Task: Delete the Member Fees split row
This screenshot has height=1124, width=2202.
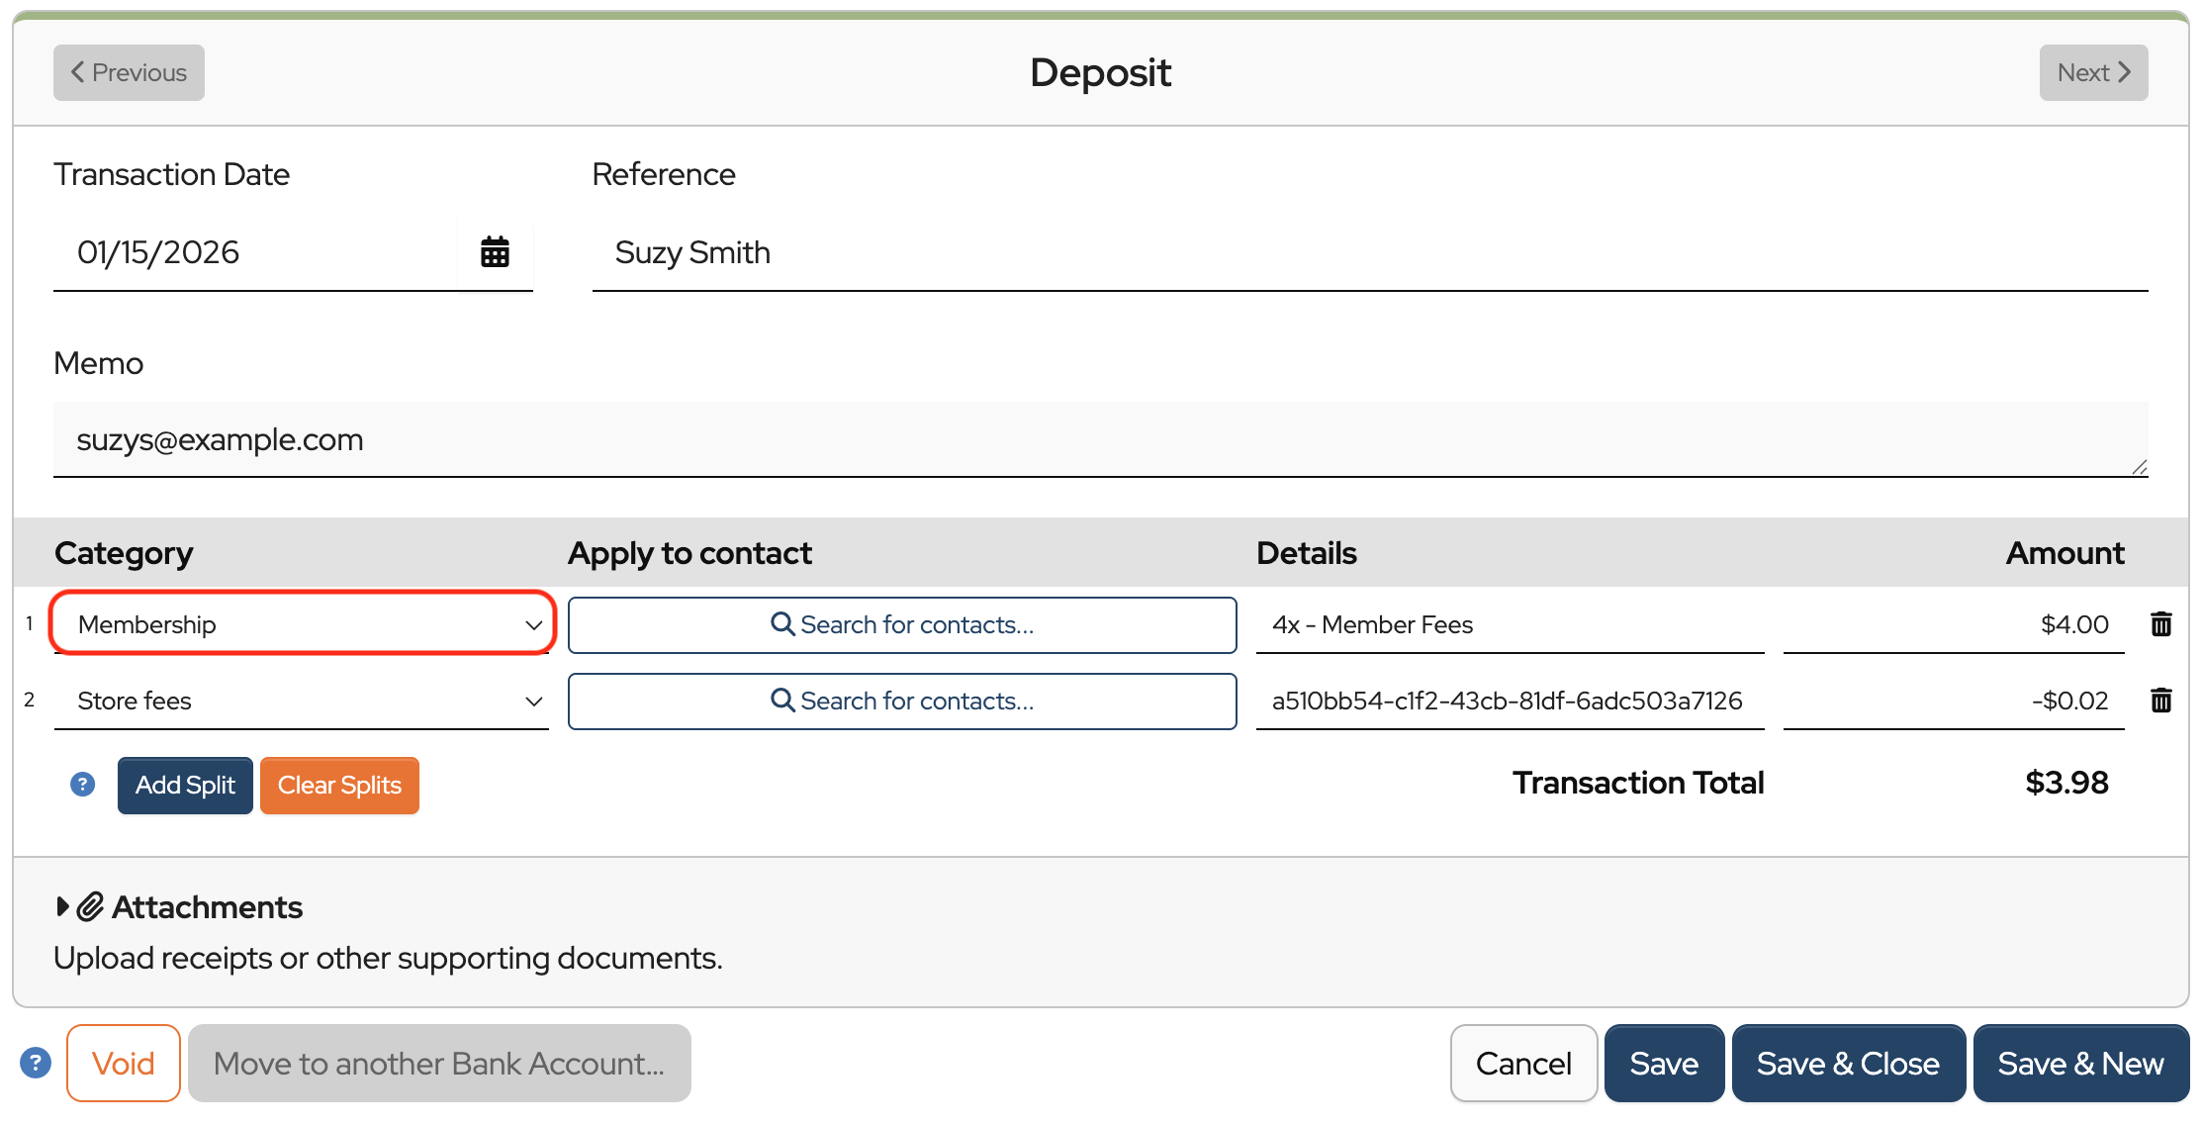Action: [x=2161, y=624]
